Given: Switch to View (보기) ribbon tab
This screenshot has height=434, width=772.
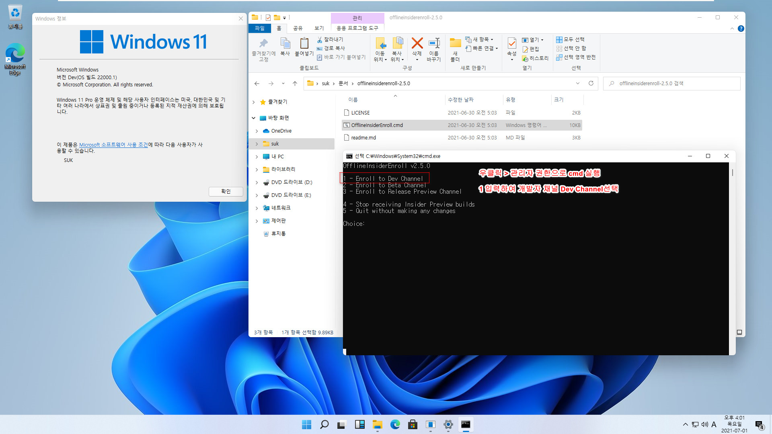Looking at the screenshot, I should click(319, 28).
